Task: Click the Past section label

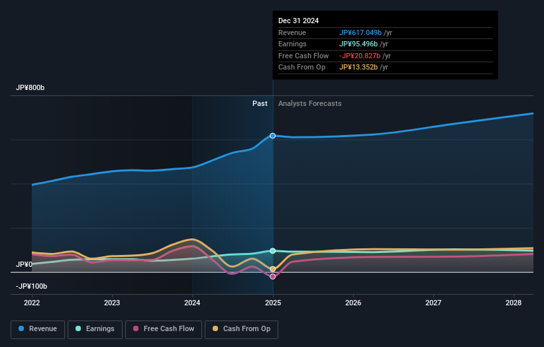Action: pyautogui.click(x=260, y=104)
